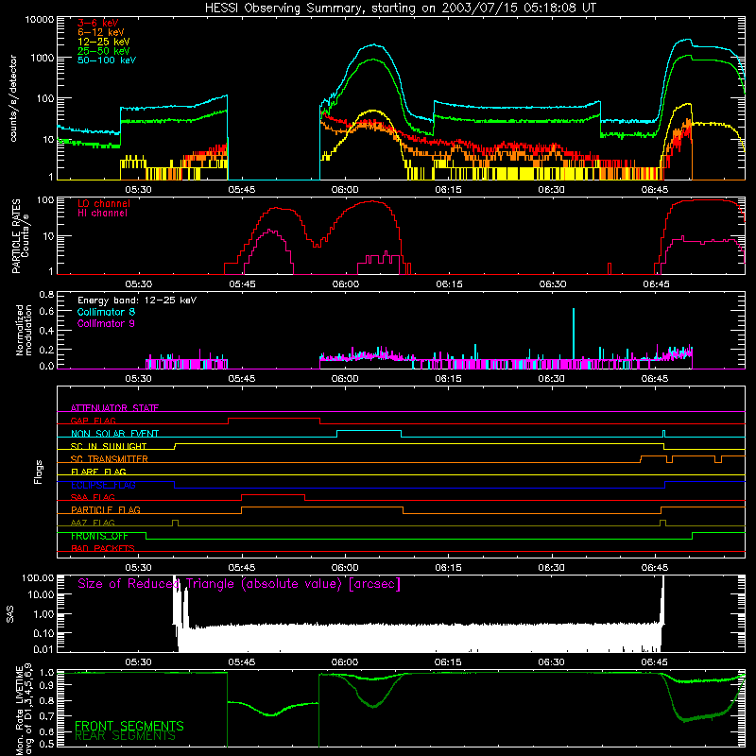Click the 06:45 tick under SAS panel
The width and height of the screenshot is (756, 756).
point(655,662)
